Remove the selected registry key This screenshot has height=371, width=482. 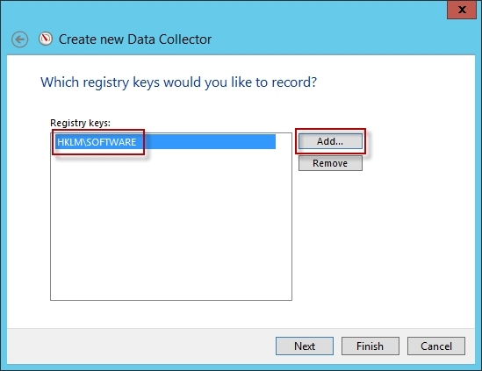click(x=330, y=163)
